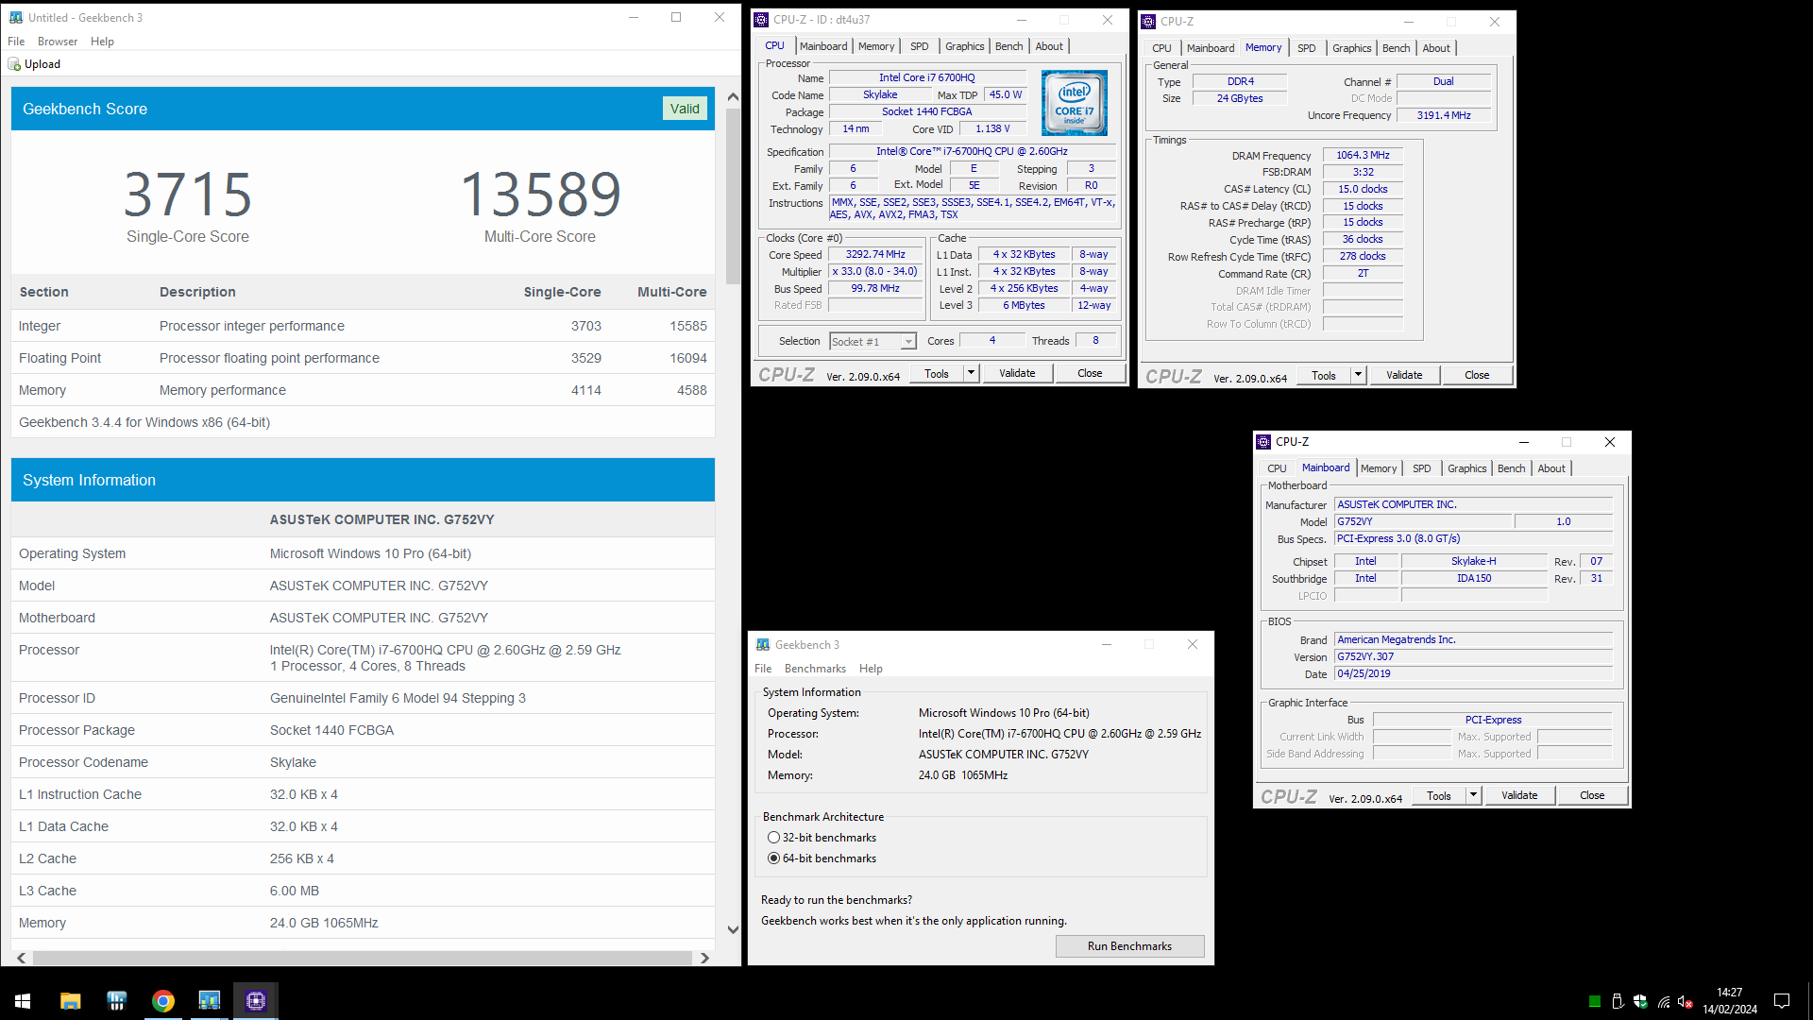Open File Explorer from the taskbar
Viewport: 1813px width, 1020px height.
click(70, 1000)
